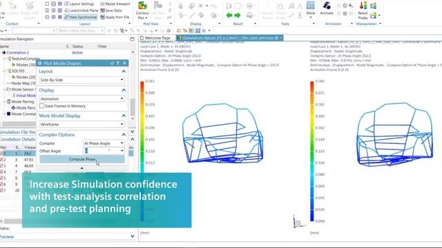442x248 pixels.
Task: Select Correlation 2 in Simulation Navigator
Action: tap(17, 52)
